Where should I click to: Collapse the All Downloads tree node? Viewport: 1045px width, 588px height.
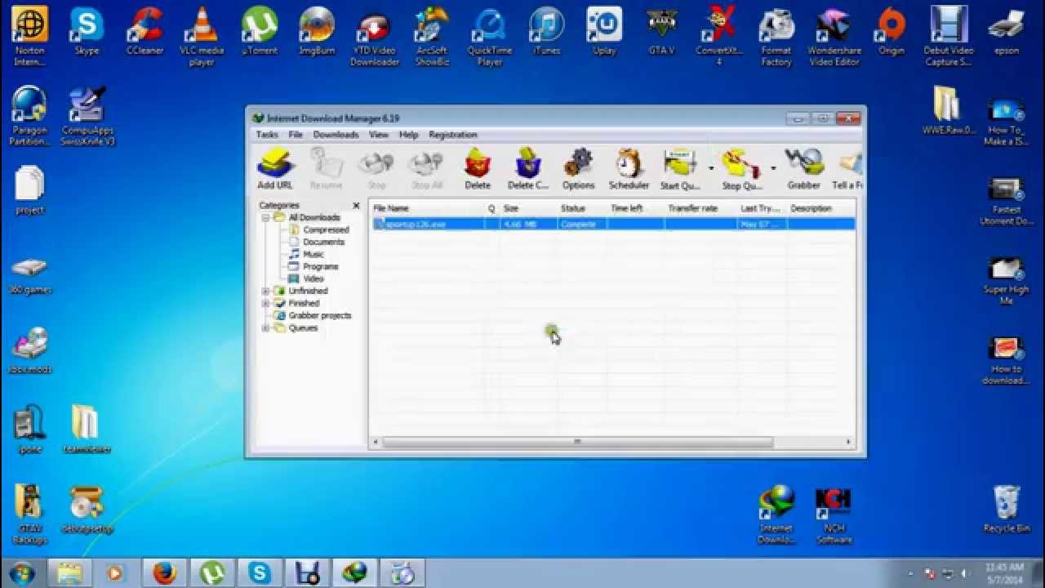coord(265,218)
